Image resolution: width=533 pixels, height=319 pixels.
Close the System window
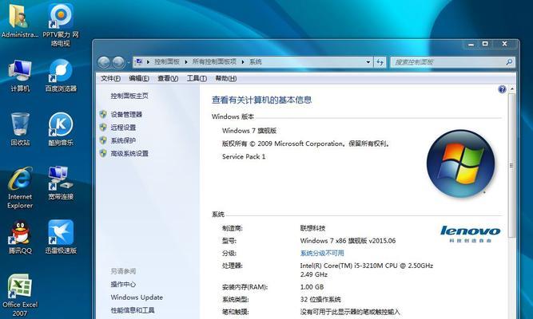pos(505,44)
